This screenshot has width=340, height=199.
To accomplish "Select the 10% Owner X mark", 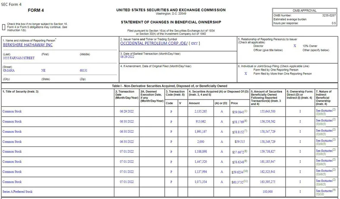I will click(x=295, y=46).
